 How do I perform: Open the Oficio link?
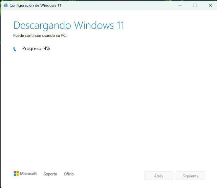point(69,174)
